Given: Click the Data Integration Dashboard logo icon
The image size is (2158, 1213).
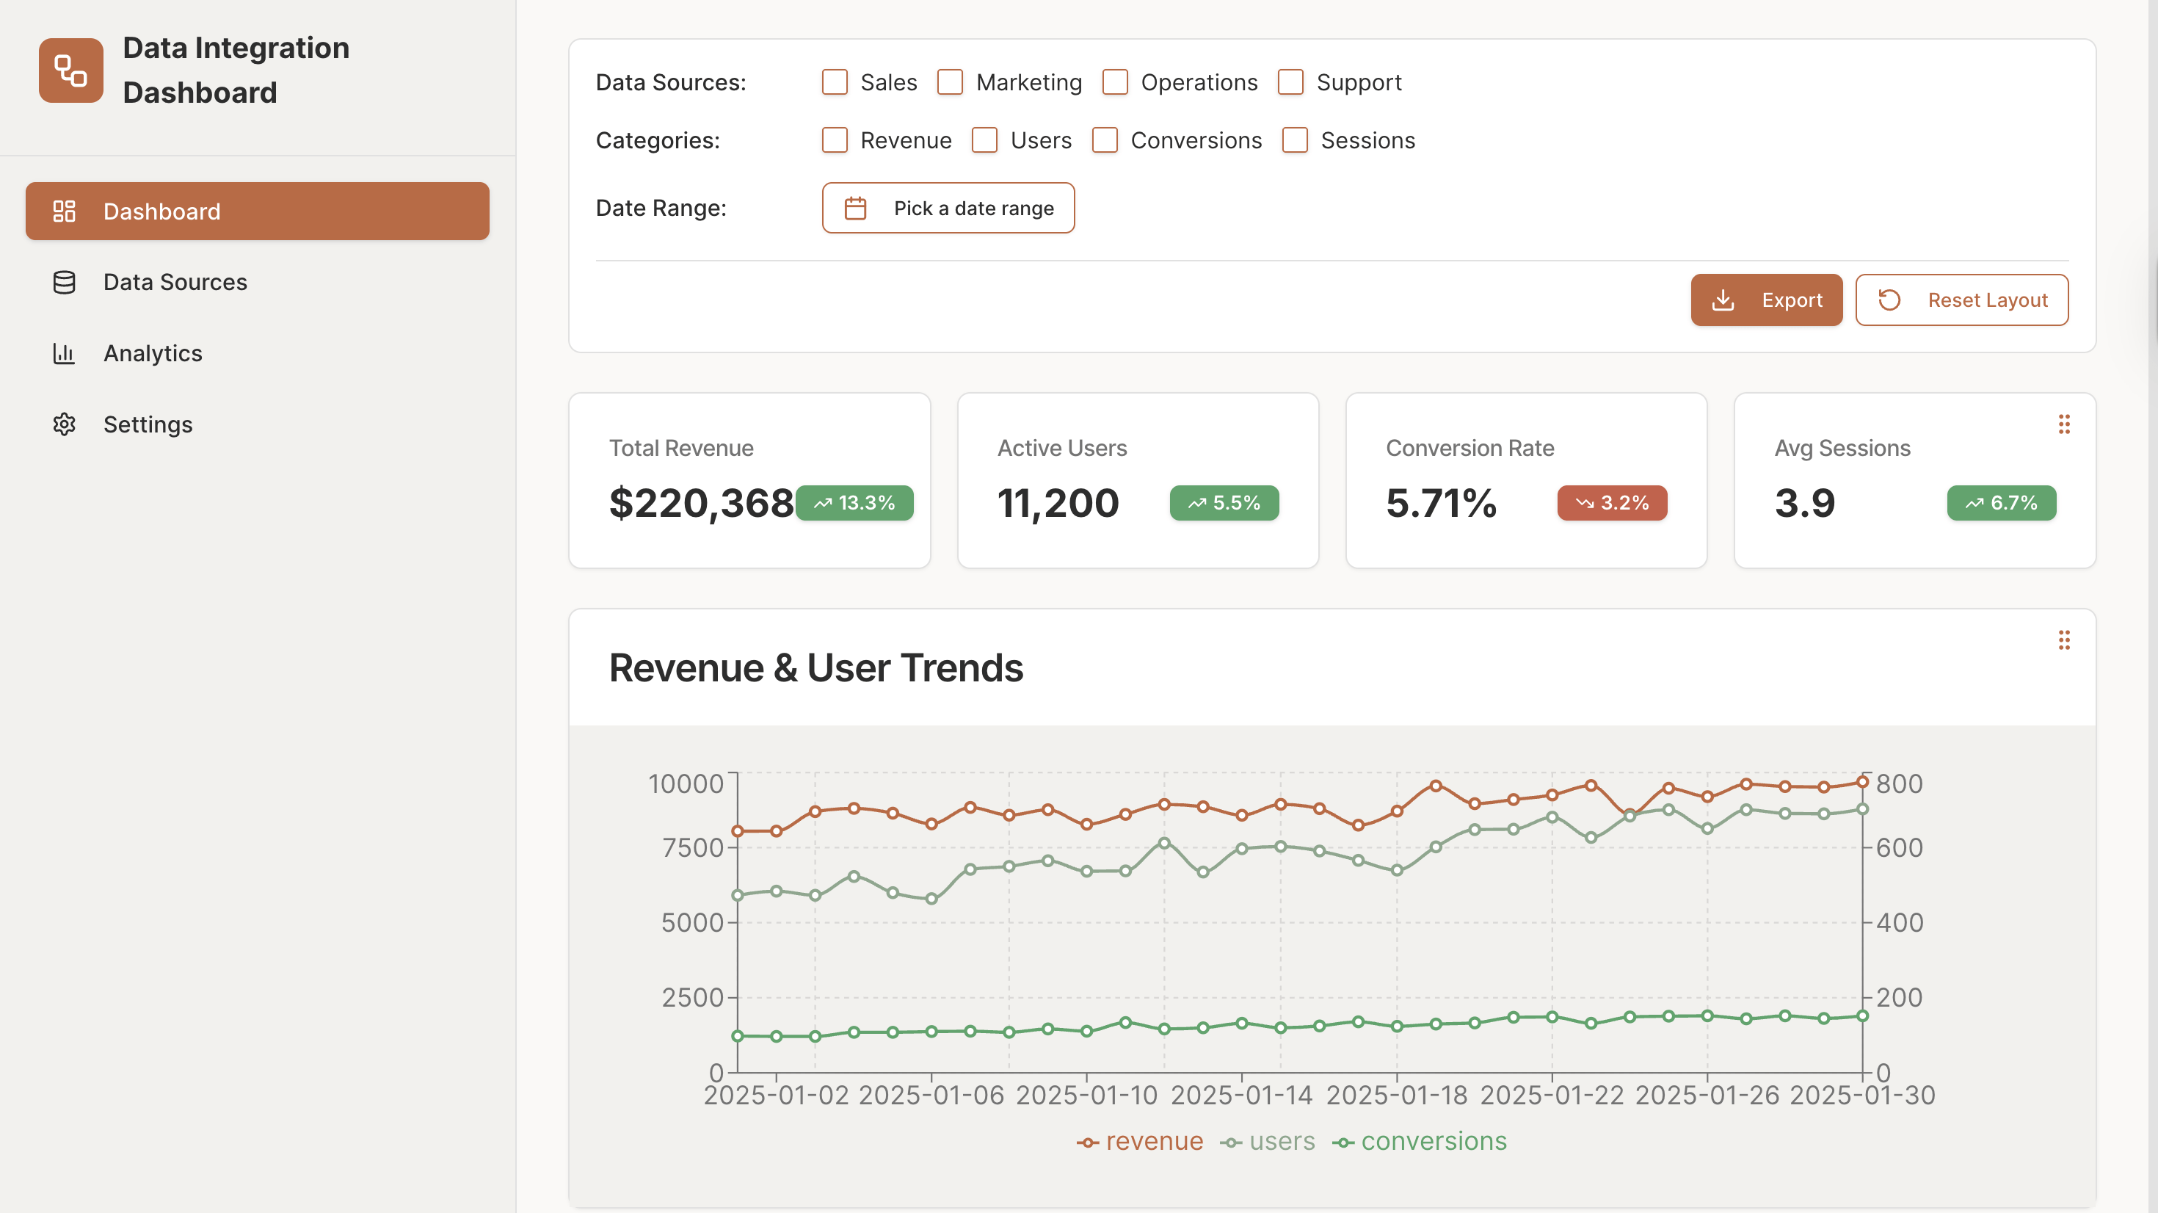Looking at the screenshot, I should point(70,70).
